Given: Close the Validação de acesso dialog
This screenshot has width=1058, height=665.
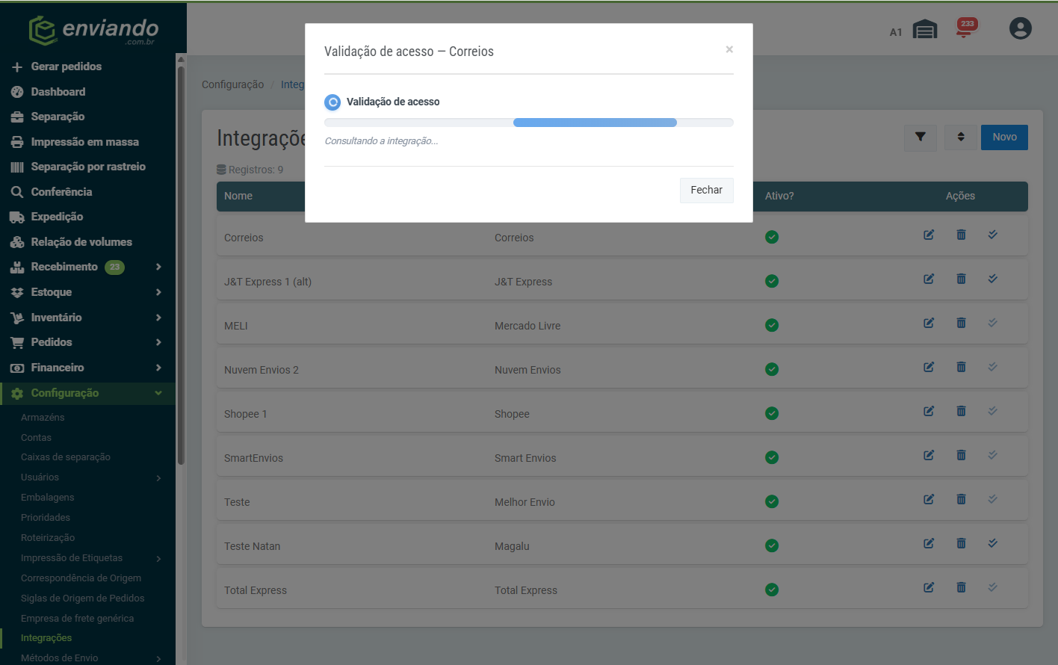Looking at the screenshot, I should [729, 49].
